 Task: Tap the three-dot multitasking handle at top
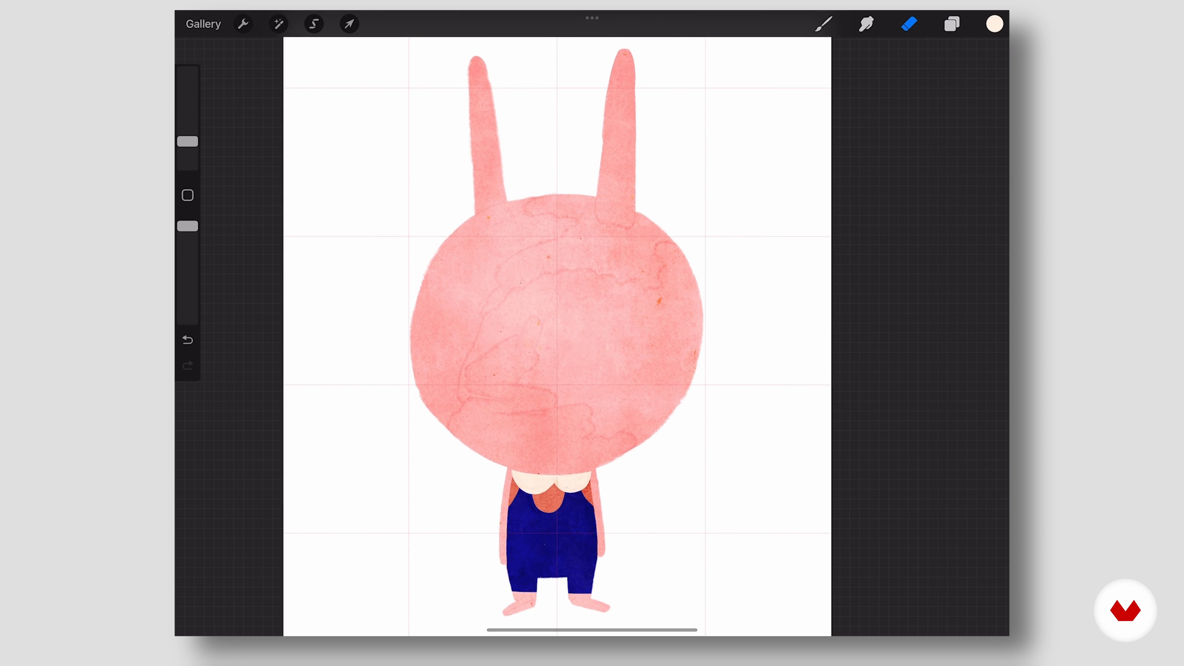click(x=592, y=18)
